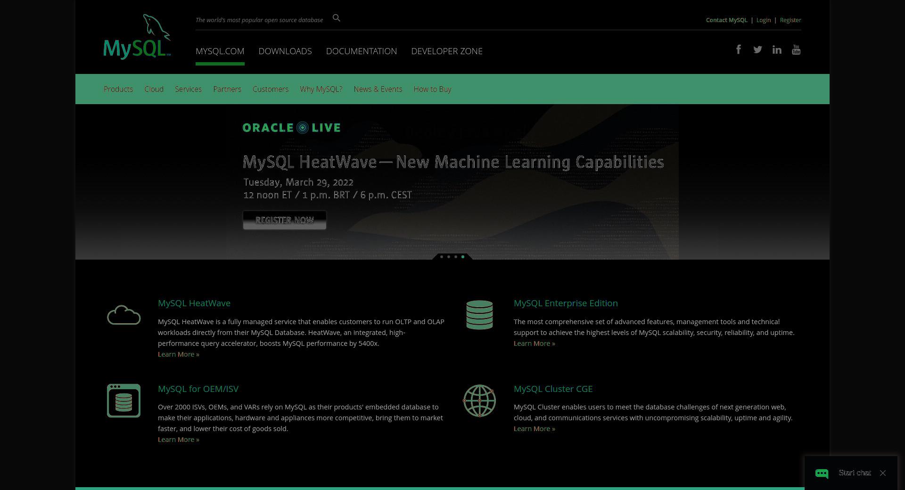The height and width of the screenshot is (490, 905).
Task: Open the MySQL Facebook page icon
Action: [739, 49]
